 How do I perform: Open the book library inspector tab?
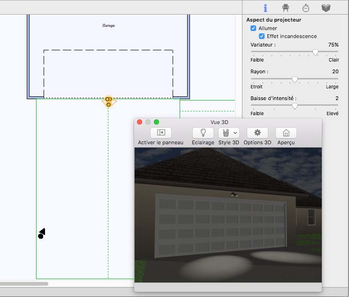326,8
